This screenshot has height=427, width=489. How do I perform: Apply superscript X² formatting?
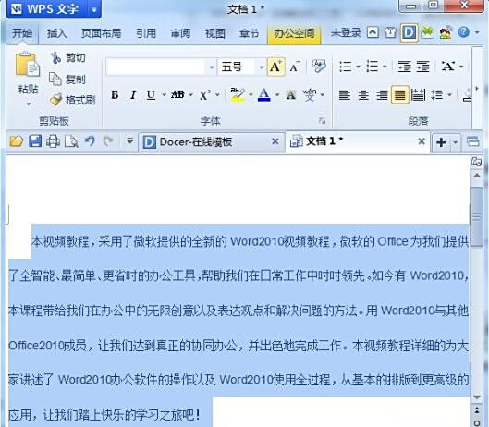coord(205,95)
